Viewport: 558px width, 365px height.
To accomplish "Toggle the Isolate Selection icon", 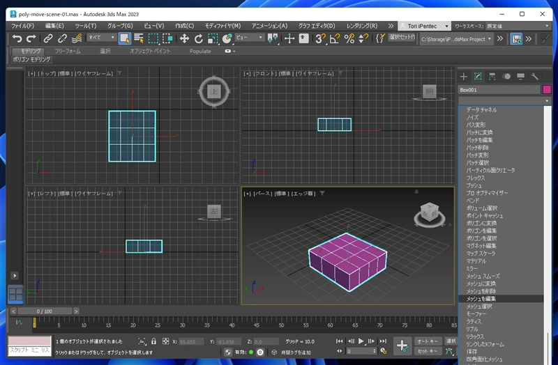I will tap(142, 341).
